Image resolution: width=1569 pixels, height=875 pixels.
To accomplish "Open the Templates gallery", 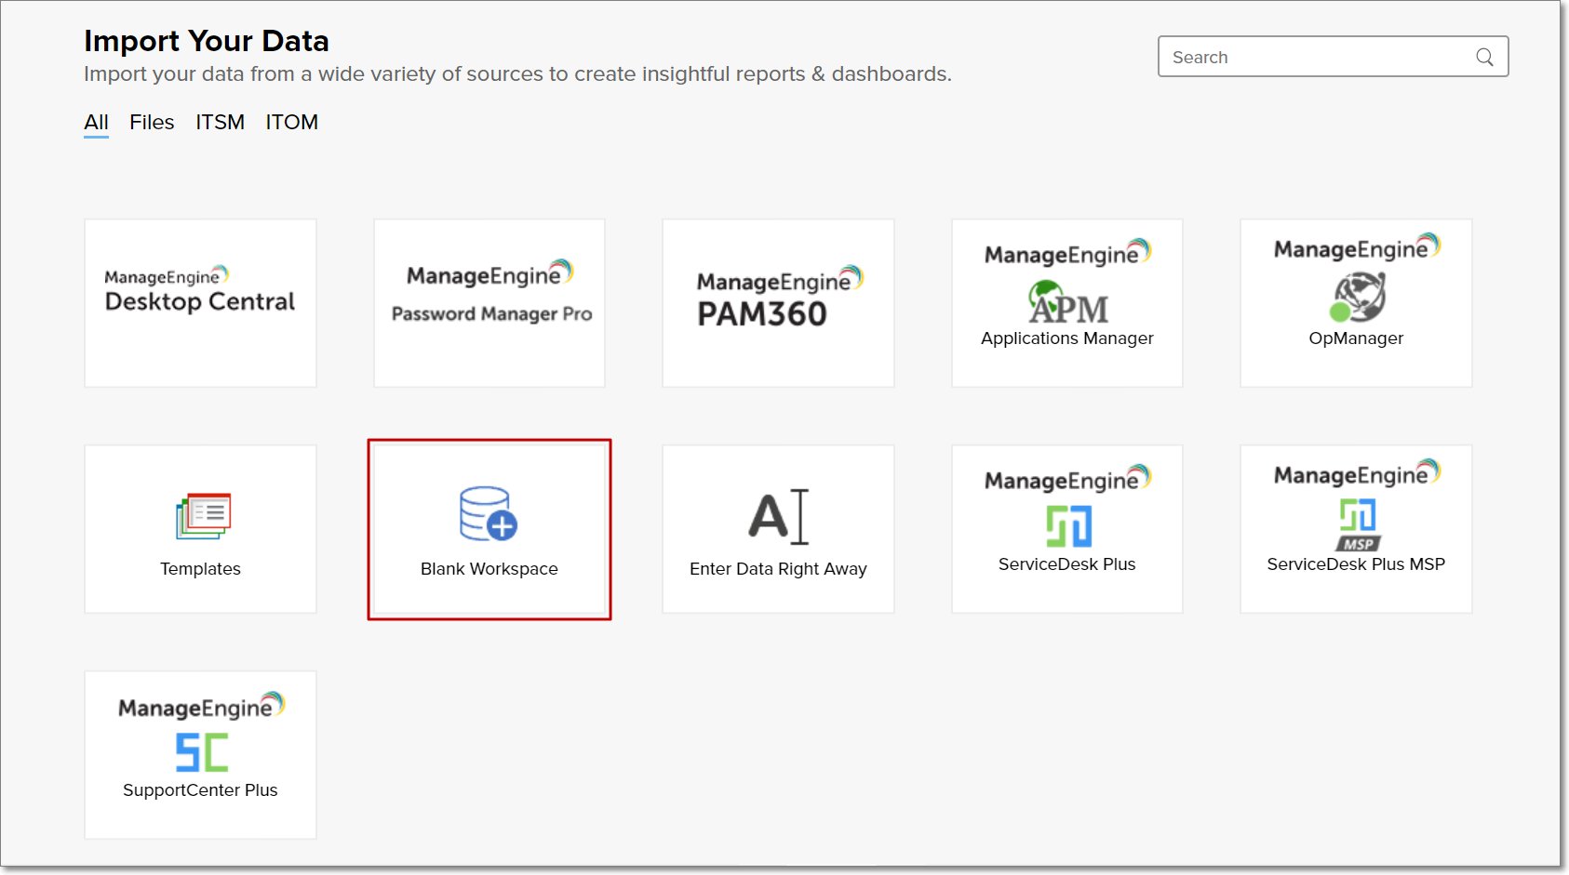I will point(200,528).
